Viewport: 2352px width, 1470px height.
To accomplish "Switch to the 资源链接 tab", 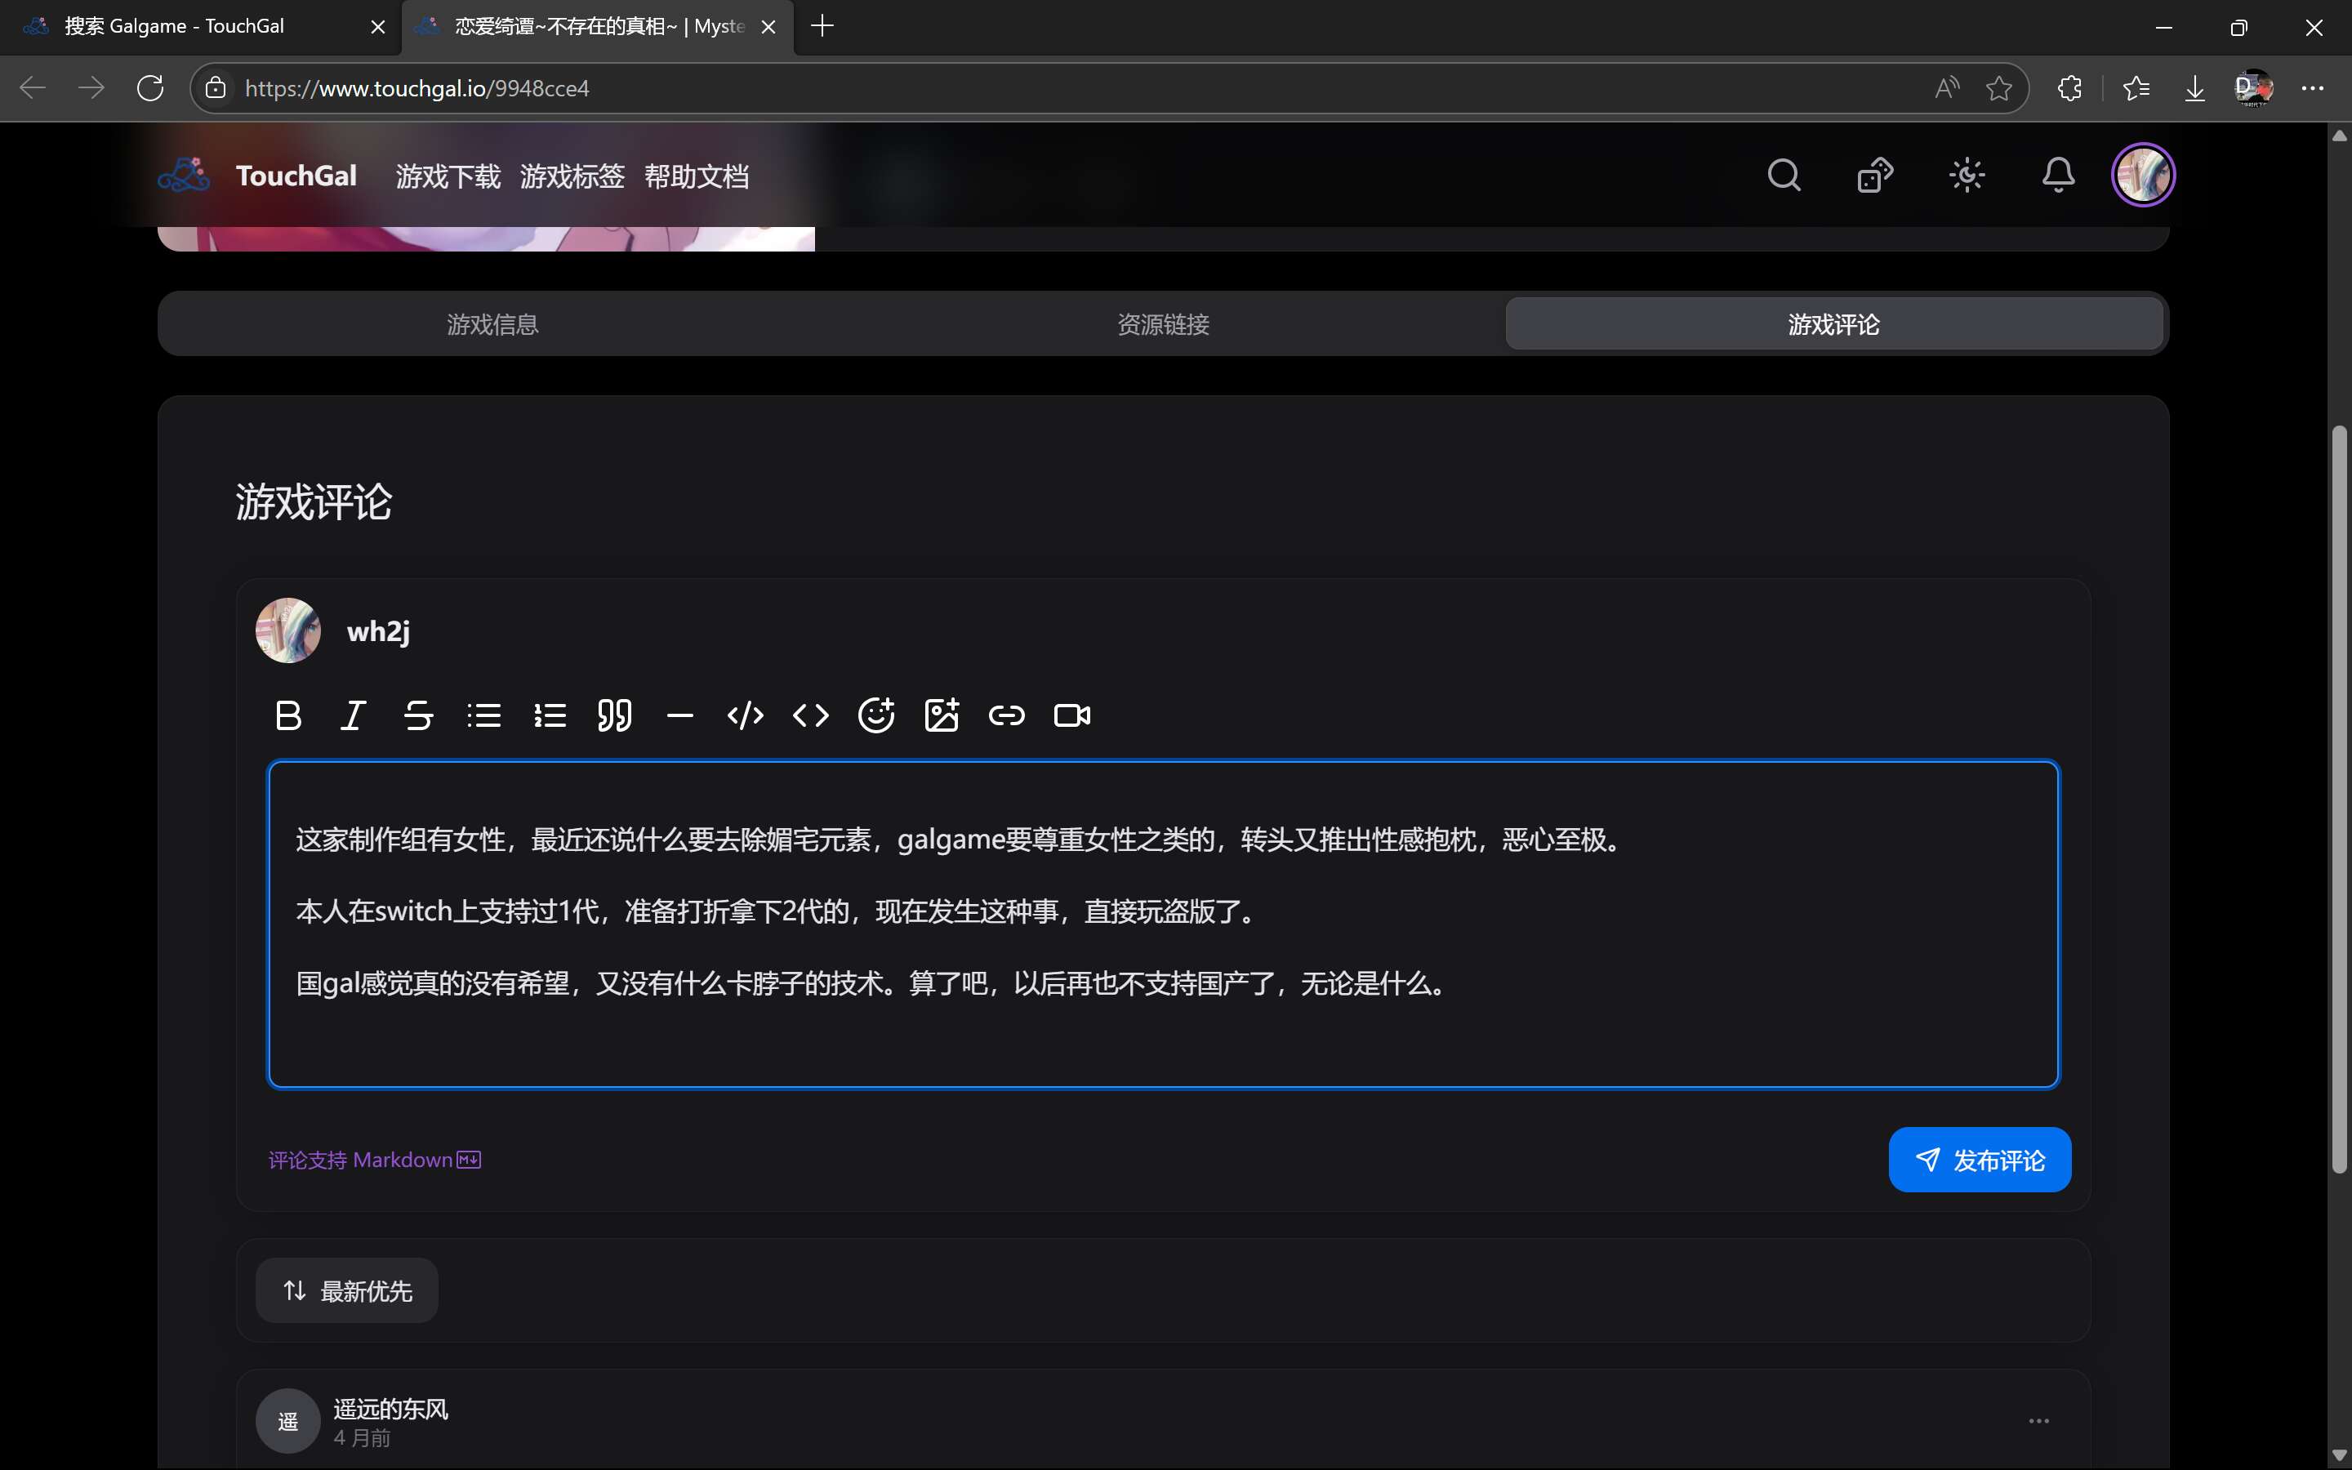I will click(x=1164, y=325).
